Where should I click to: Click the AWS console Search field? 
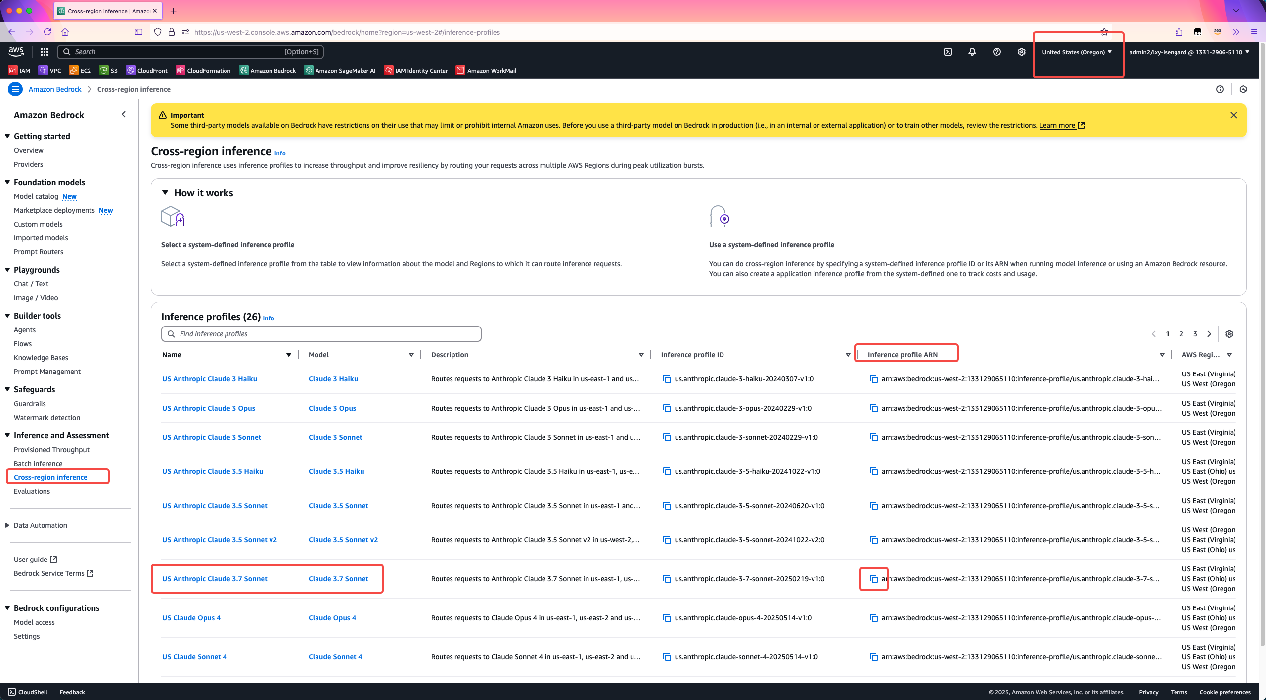pyautogui.click(x=190, y=52)
